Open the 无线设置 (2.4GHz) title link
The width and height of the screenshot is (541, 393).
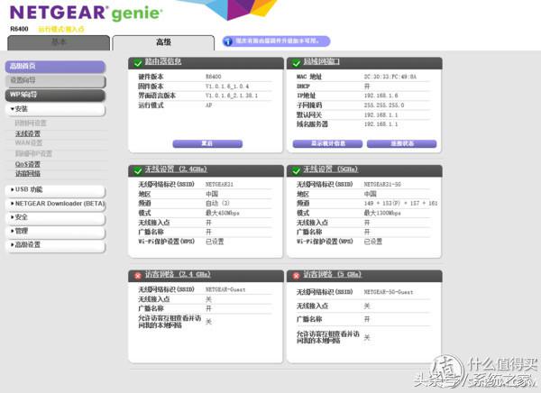click(176, 169)
